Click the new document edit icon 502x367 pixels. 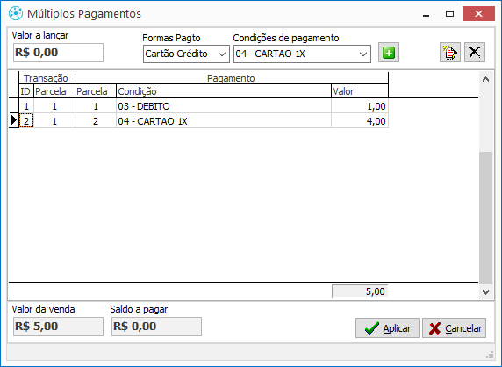point(450,53)
